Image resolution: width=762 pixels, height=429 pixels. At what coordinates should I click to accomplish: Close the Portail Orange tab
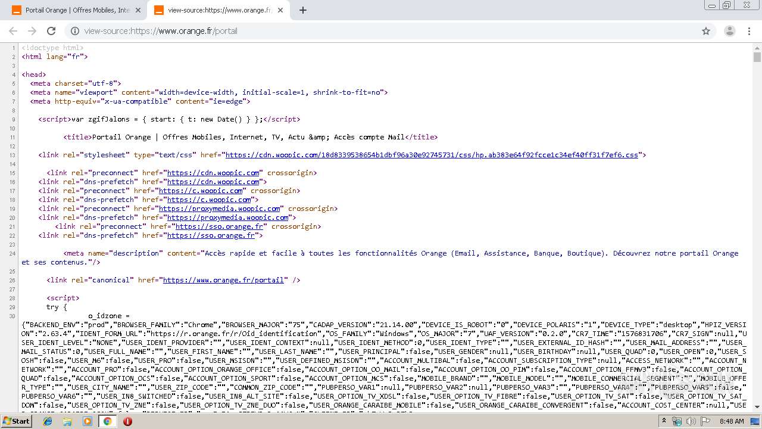tap(138, 10)
